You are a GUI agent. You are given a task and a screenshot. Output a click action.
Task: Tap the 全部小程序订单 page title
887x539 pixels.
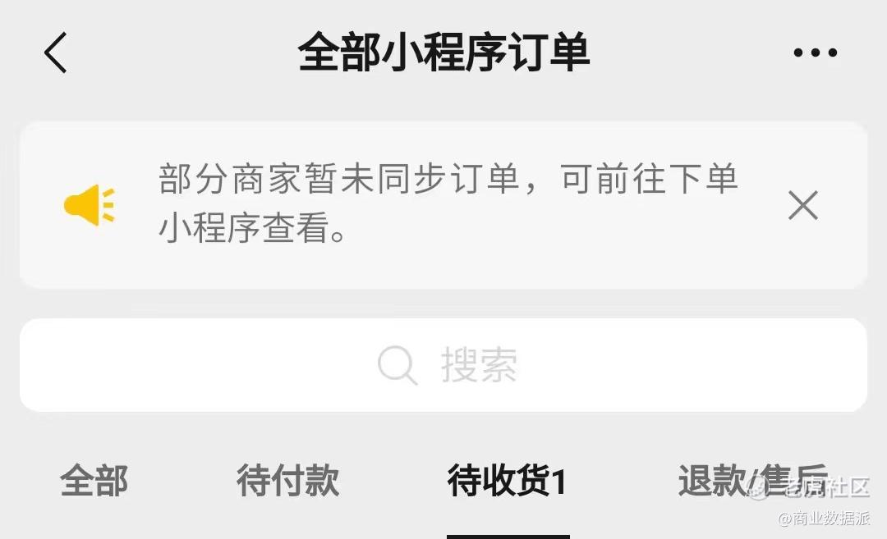point(444,52)
